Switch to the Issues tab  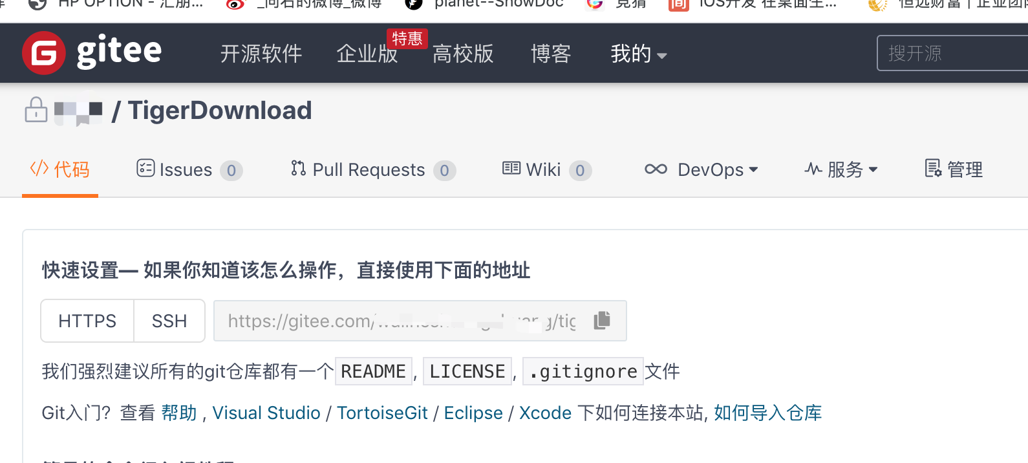click(x=189, y=169)
